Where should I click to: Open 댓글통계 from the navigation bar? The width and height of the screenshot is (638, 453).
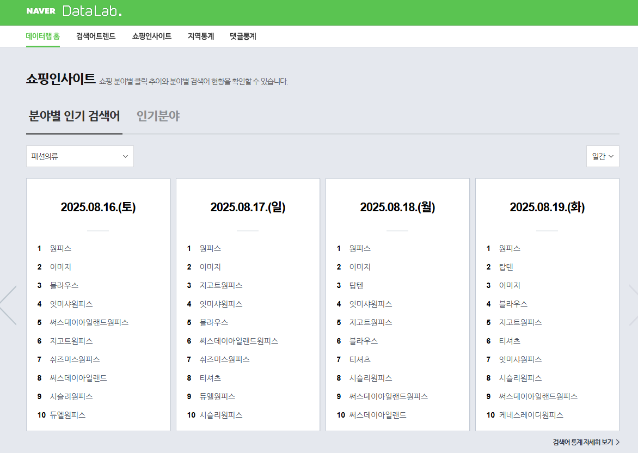click(242, 36)
